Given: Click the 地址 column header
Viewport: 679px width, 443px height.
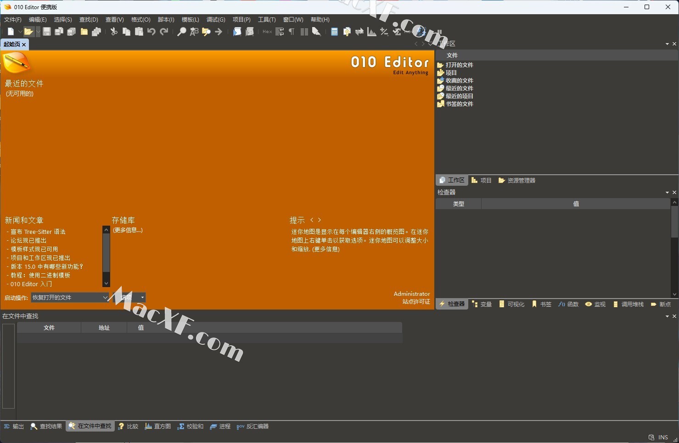Looking at the screenshot, I should 104,328.
